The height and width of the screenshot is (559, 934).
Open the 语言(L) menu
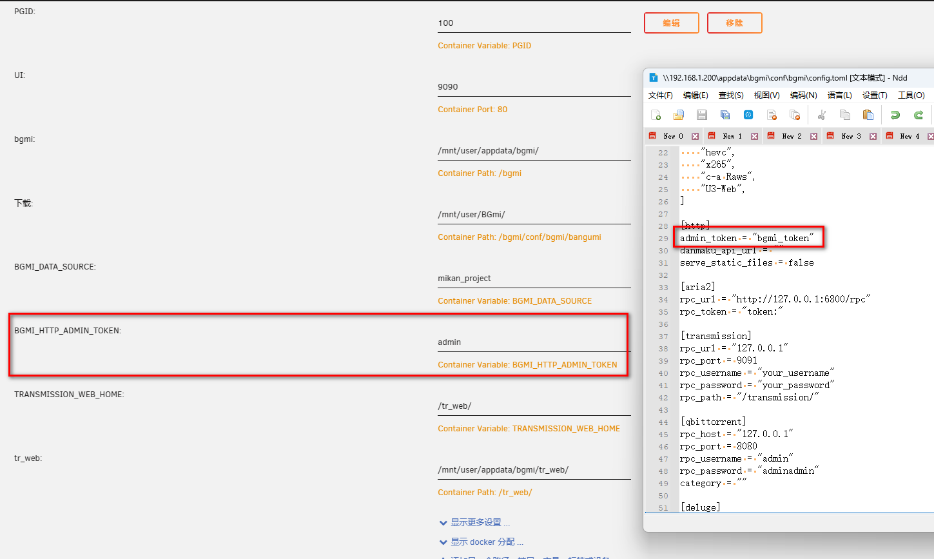(839, 95)
